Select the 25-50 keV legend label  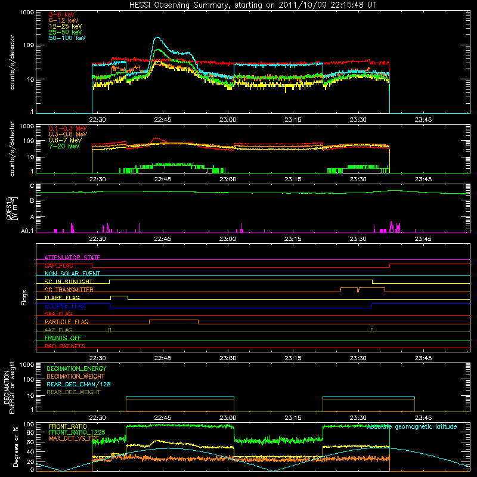tap(66, 32)
